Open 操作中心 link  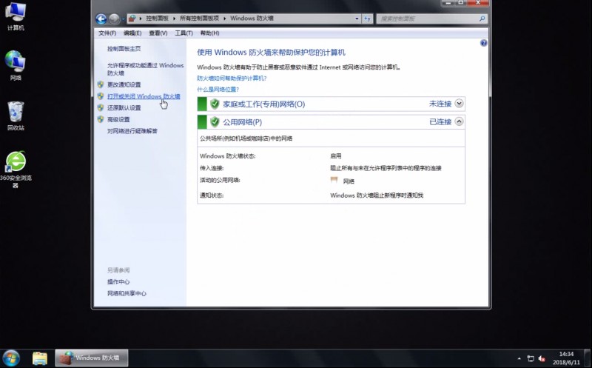(x=118, y=282)
